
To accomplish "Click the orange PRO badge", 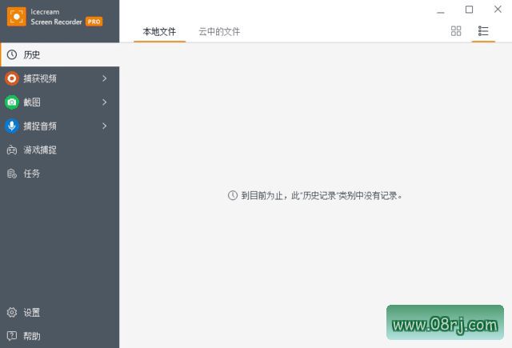I will [94, 22].
